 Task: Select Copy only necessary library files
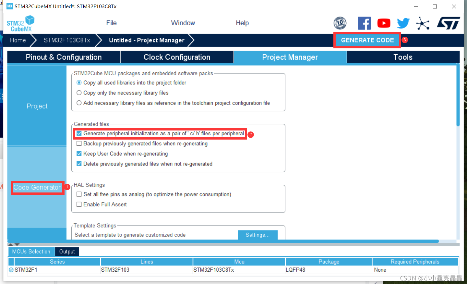point(79,93)
